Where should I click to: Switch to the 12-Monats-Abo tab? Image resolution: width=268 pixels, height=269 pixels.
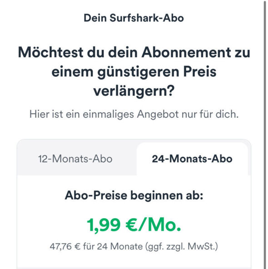(x=75, y=159)
